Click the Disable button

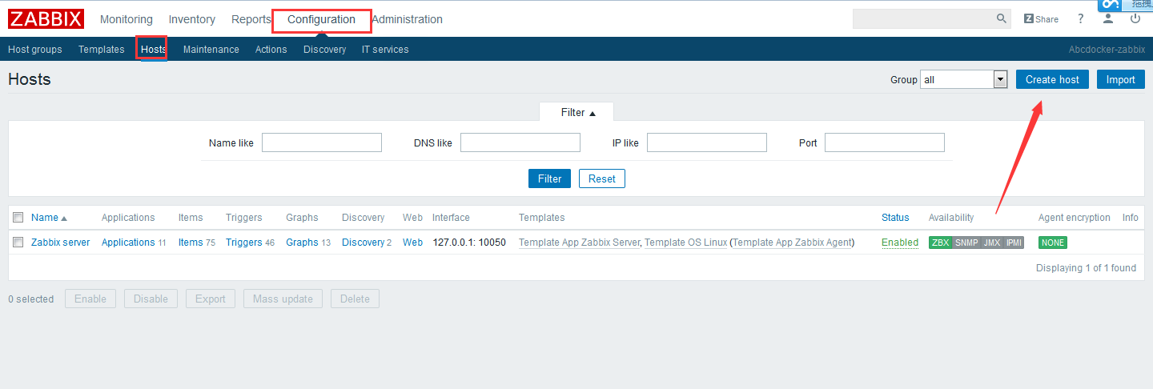151,299
